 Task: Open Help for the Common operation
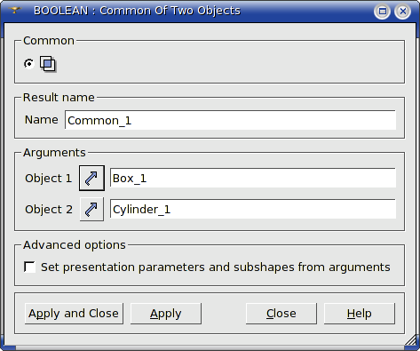360,314
